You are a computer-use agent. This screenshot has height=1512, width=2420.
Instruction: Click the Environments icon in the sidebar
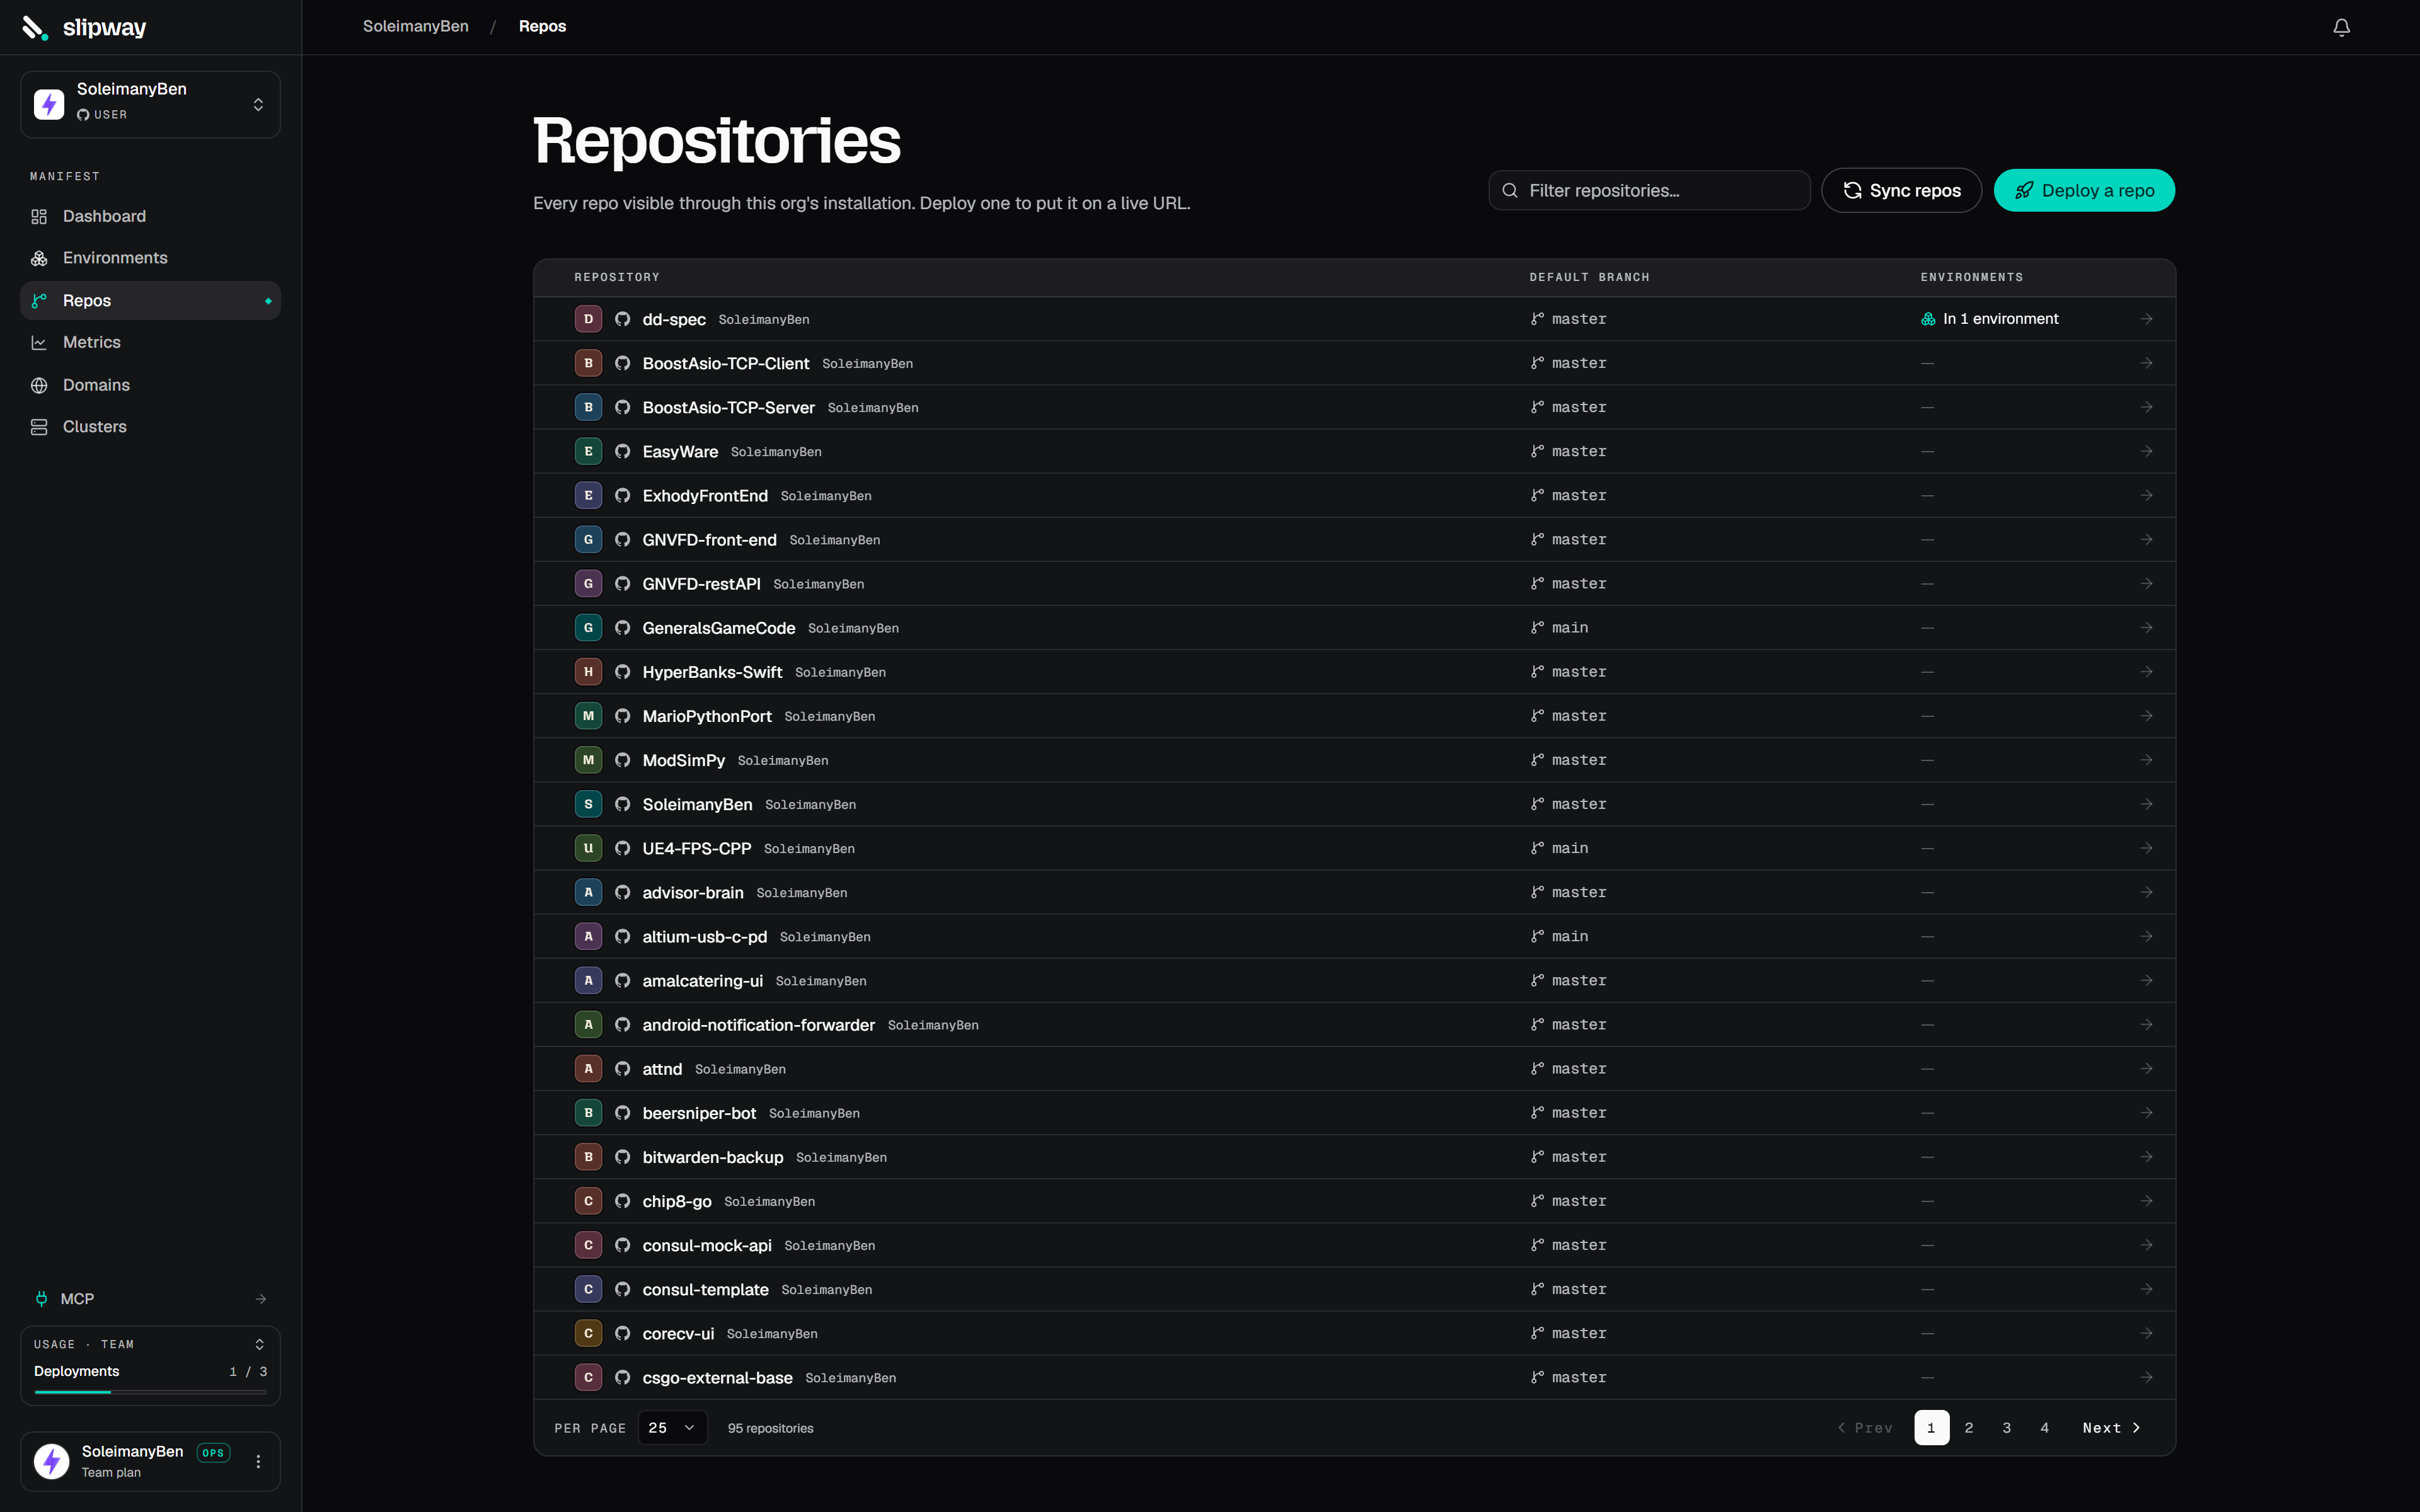39,258
